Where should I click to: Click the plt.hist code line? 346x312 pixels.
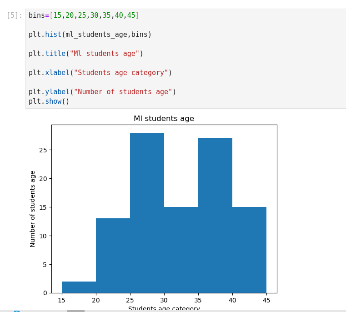coord(90,35)
